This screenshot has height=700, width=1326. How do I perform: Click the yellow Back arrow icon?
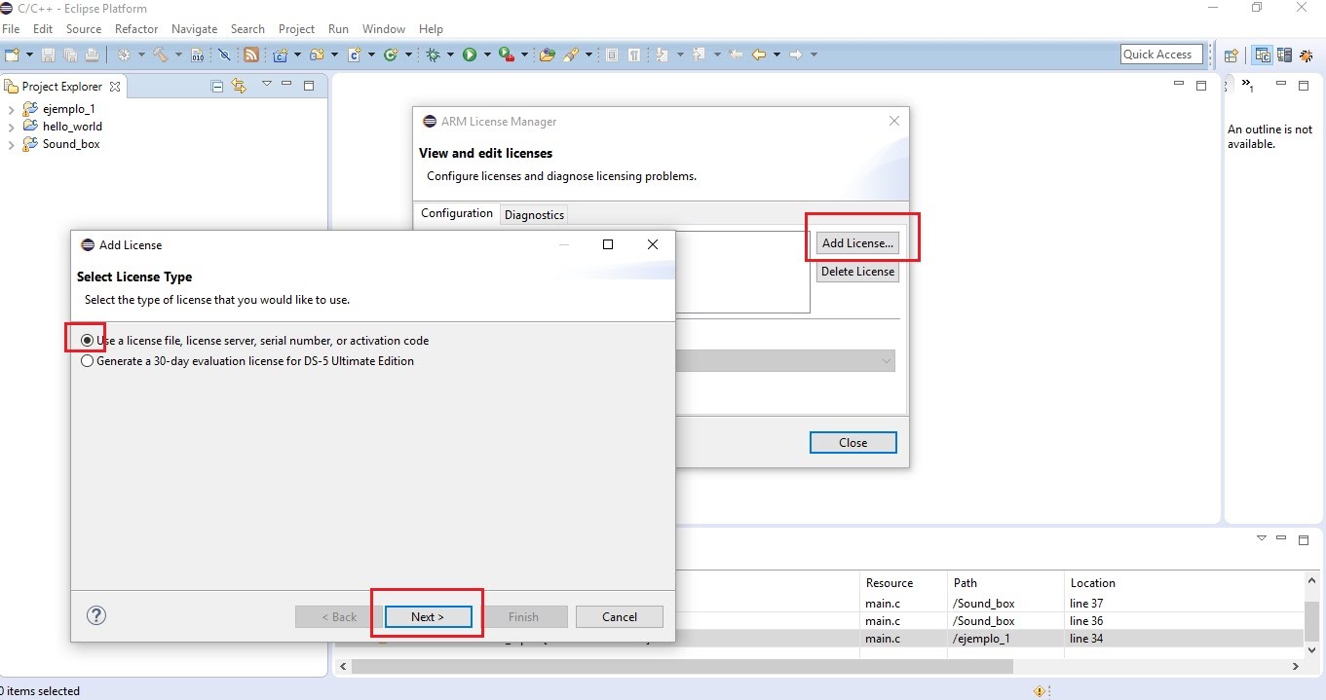[x=759, y=55]
